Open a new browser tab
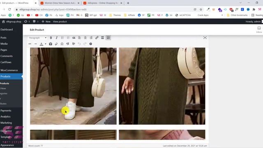The height and width of the screenshot is (148, 263). (128, 3)
